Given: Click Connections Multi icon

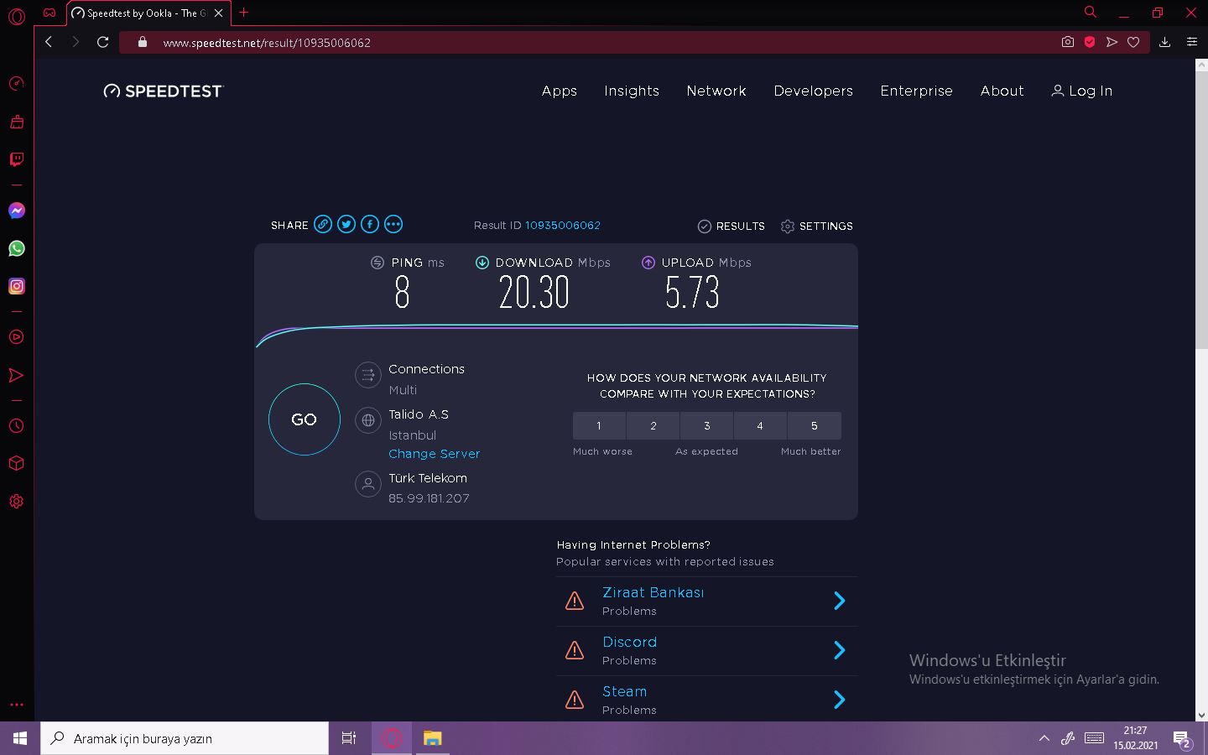Looking at the screenshot, I should click(368, 375).
